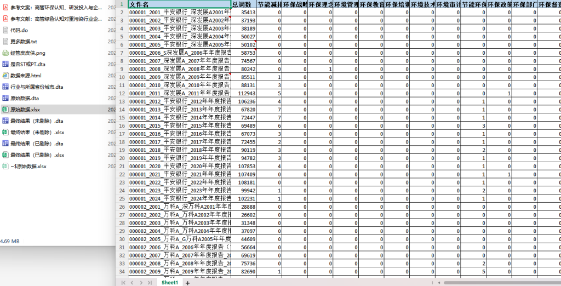Go to the next sheet using the arrow
Viewport: 561px width, 286px height.
(x=141, y=283)
